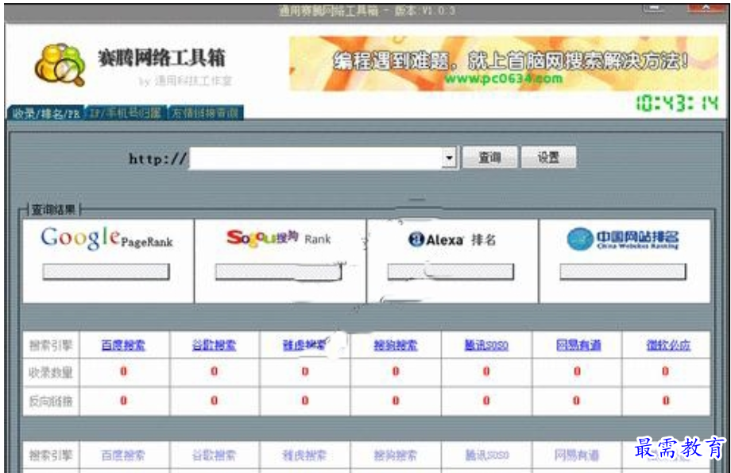Click the 收录数量 value under 百度搜索

pyautogui.click(x=123, y=371)
